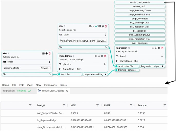Run the Embeddings block with play icon
The image size is (176, 131).
tap(99, 56)
